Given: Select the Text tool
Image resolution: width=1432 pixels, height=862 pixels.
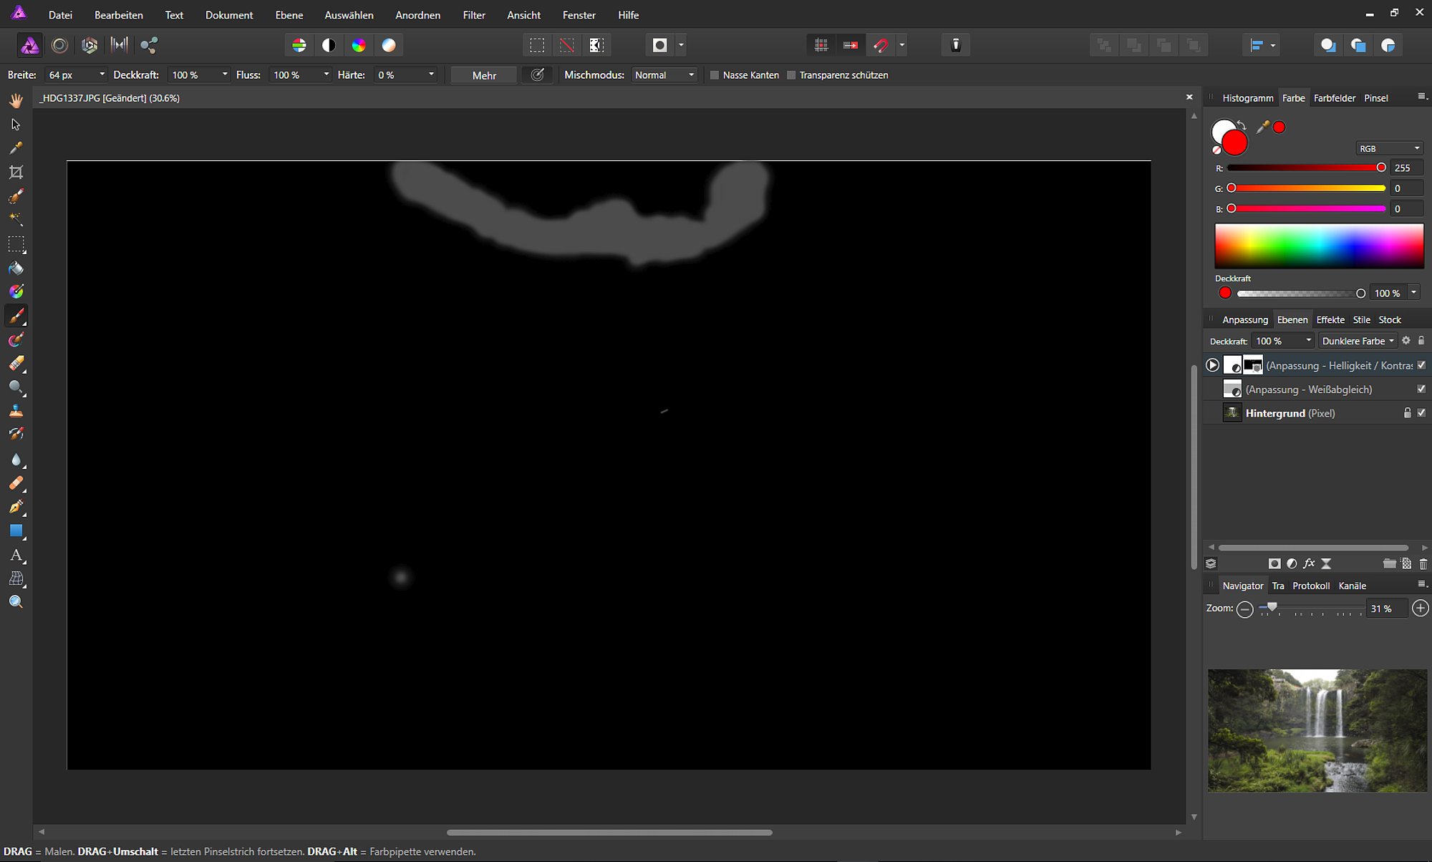Looking at the screenshot, I should point(16,555).
